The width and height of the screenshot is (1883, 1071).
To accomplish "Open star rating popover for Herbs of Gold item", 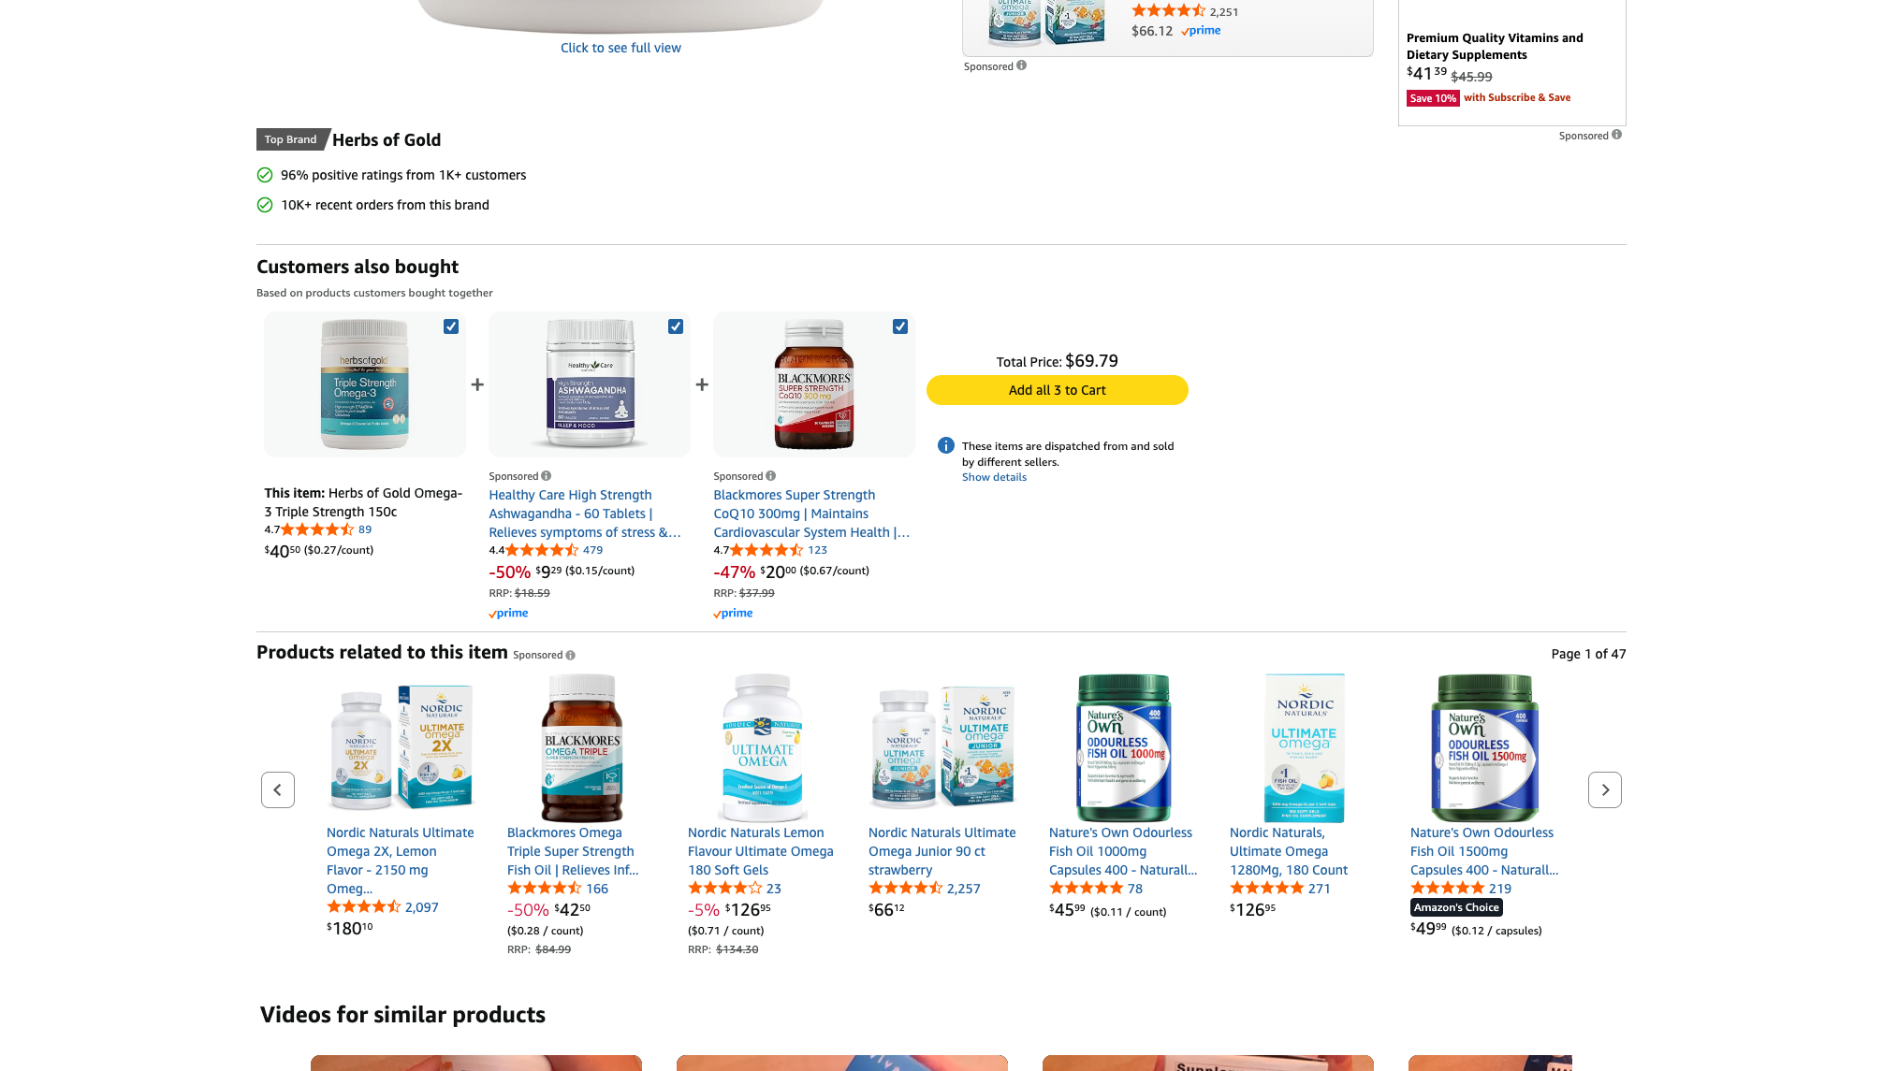I will tap(316, 529).
